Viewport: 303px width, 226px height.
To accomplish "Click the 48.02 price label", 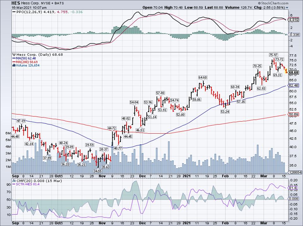I will [x=126, y=119].
